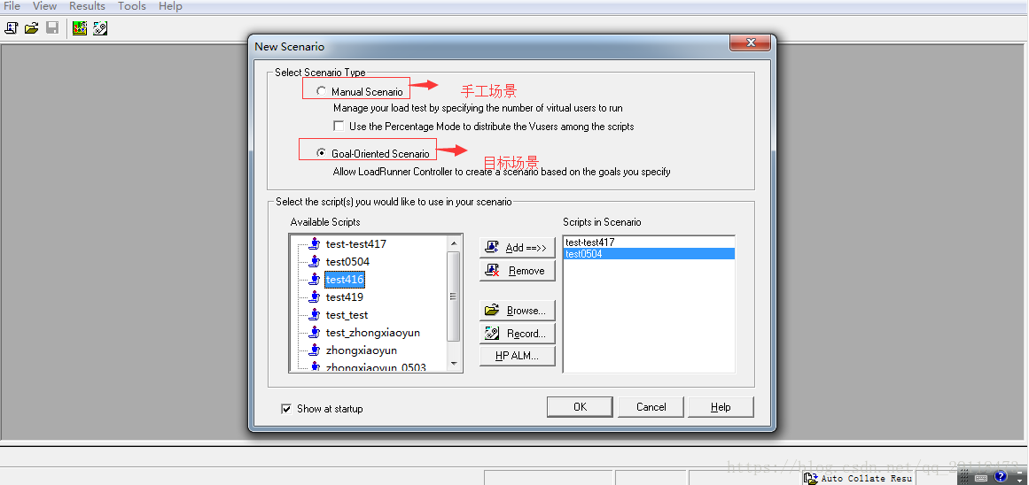Viewport: 1029px width, 485px height.
Task: Click Available Scripts scrollbar up arrow
Action: click(x=454, y=243)
